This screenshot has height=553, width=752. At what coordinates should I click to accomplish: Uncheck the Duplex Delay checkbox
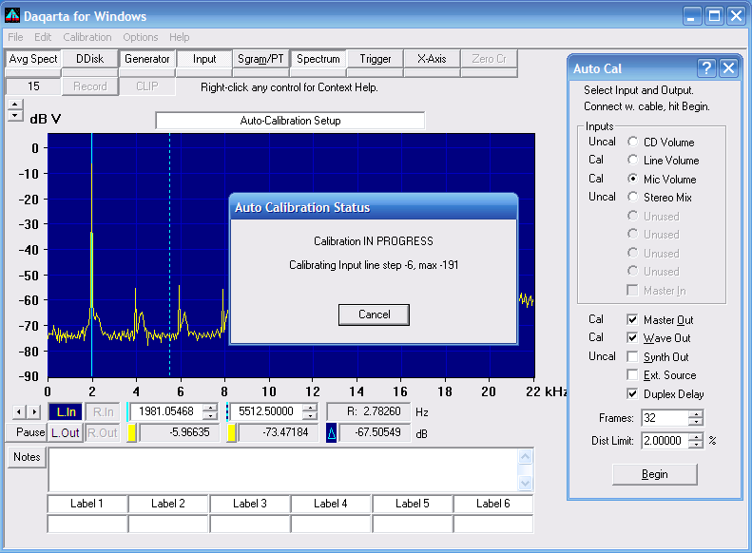[632, 394]
